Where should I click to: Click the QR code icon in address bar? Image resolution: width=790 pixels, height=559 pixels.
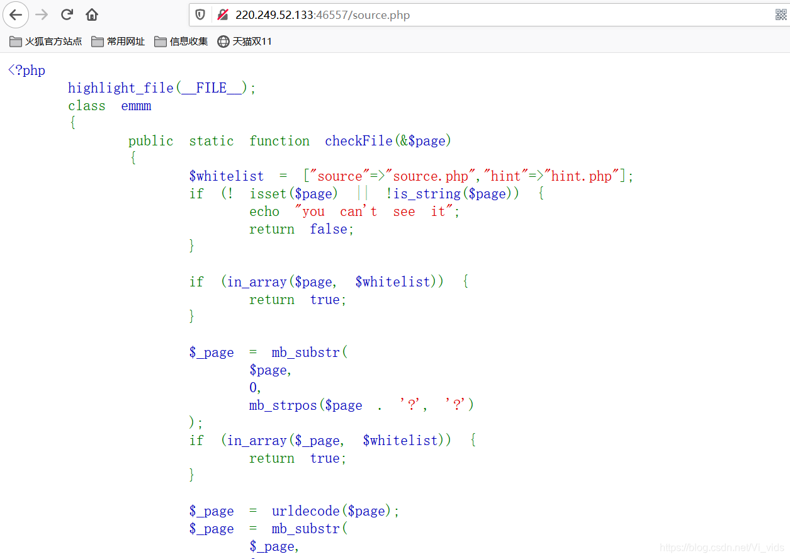click(781, 14)
